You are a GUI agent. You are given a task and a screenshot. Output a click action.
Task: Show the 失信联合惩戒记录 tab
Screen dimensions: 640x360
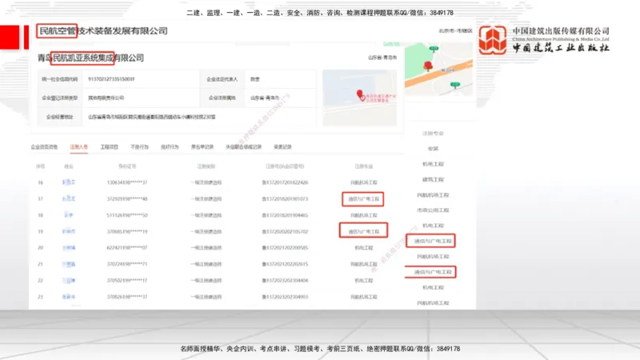click(243, 147)
